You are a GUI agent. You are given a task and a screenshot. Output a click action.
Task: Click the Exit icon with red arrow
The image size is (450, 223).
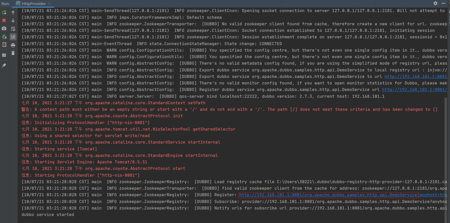[4, 45]
